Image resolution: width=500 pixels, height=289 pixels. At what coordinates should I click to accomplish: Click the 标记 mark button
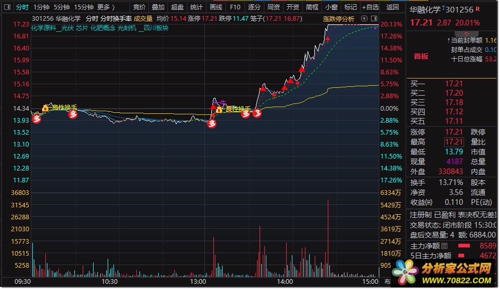351,7
